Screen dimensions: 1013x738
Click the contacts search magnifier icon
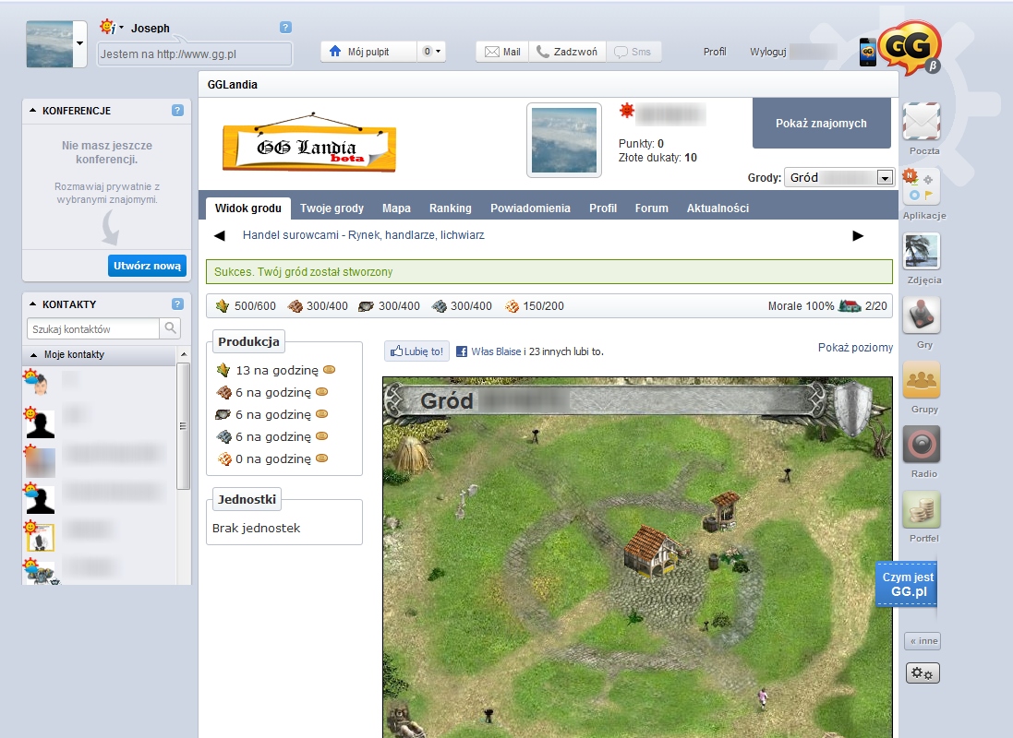pyautogui.click(x=170, y=328)
